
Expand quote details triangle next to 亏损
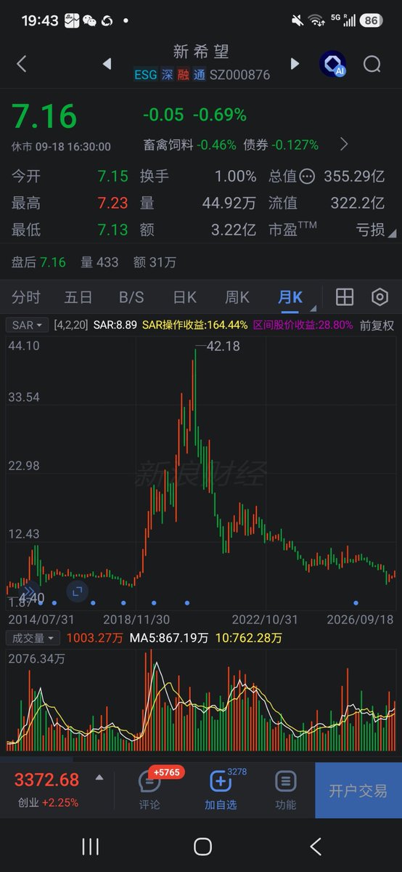(x=393, y=234)
